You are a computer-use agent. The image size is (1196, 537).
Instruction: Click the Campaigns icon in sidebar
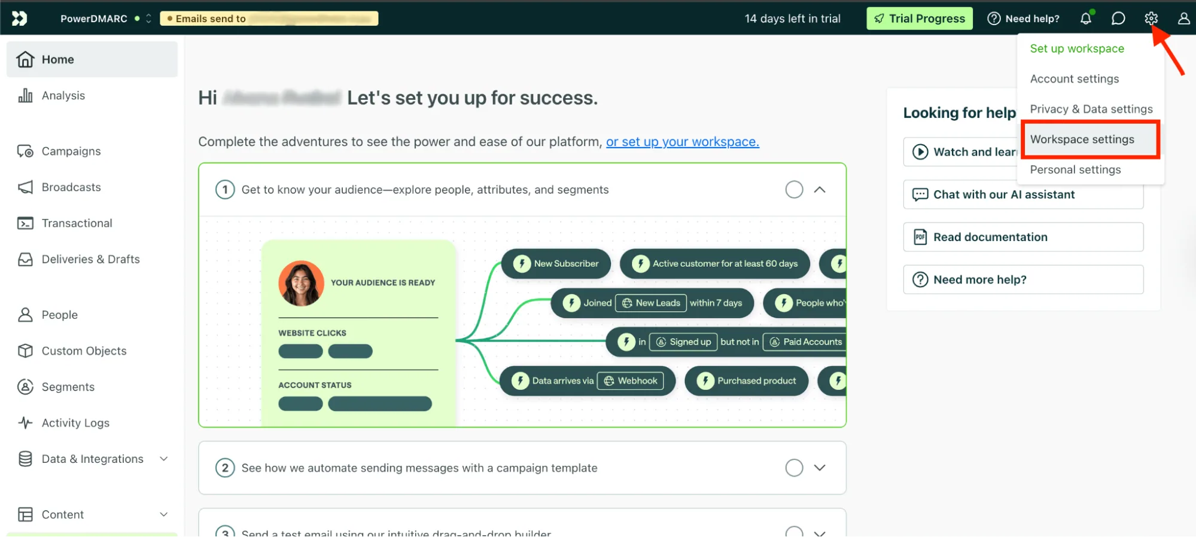tap(25, 151)
